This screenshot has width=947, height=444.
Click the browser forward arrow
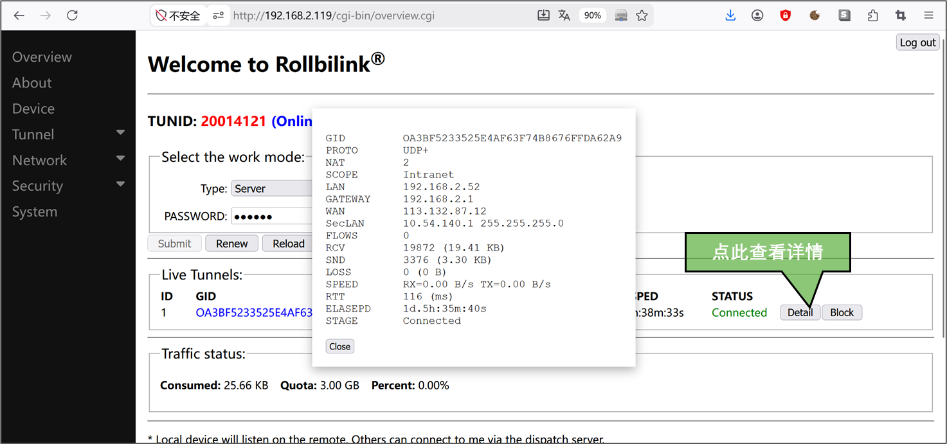click(x=46, y=15)
